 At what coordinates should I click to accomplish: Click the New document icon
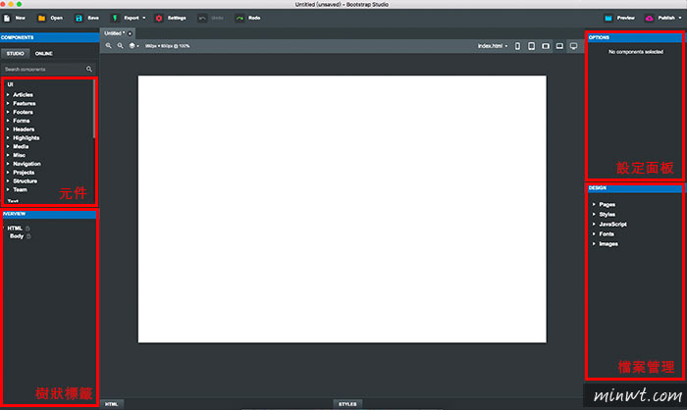7,19
